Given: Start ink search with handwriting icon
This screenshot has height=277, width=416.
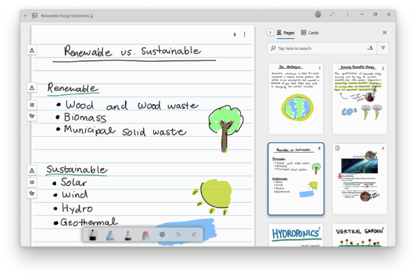Looking at the screenshot, I should pyautogui.click(x=370, y=48).
